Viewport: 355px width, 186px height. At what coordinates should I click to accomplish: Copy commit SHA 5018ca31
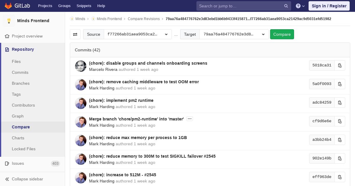340,65
